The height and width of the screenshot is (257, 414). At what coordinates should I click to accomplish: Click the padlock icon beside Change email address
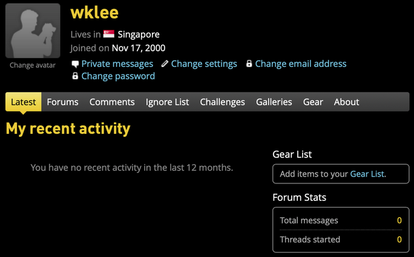tap(249, 64)
